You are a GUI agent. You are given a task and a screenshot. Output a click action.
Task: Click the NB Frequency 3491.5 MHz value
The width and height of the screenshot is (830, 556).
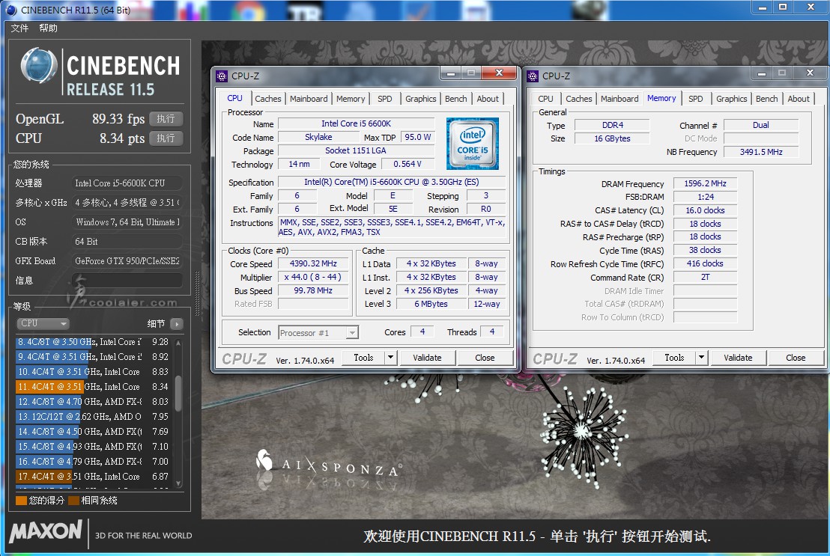click(761, 152)
